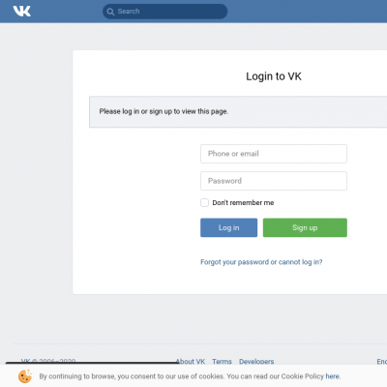Click the Don't remember me label

click(x=243, y=202)
